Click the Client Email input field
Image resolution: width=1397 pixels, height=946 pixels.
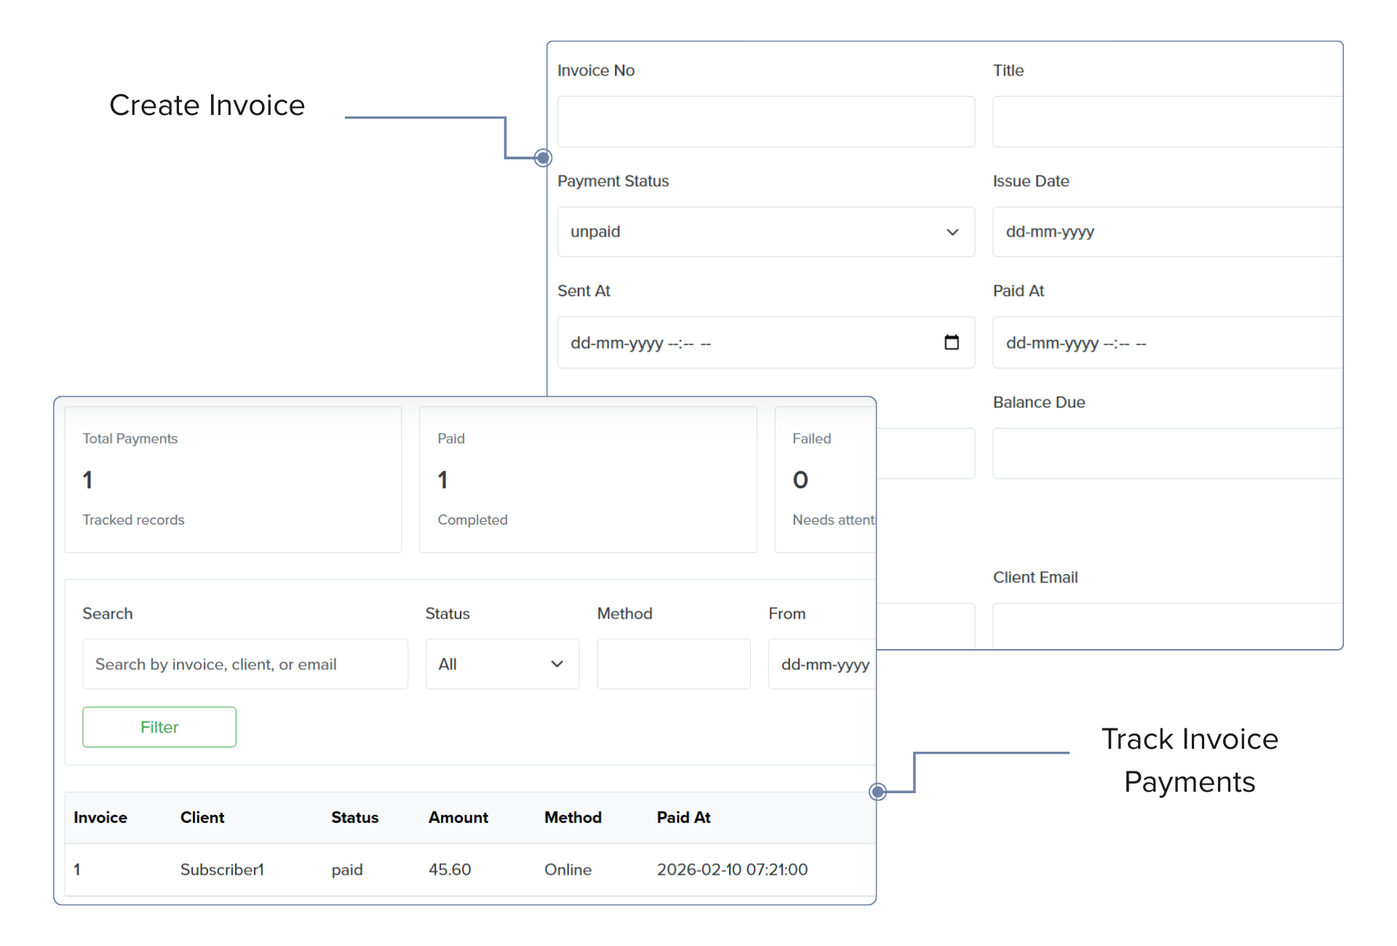1164,626
